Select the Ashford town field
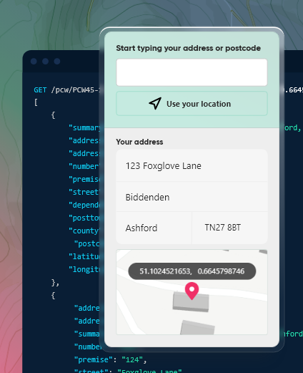Viewport: 303px width, 373px height. click(154, 228)
